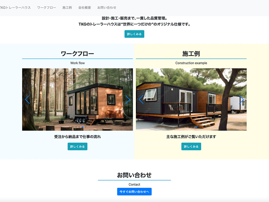This screenshot has height=202, width=269.
Task: Click the 今すぐお問い合わせへ button
Action: [134, 192]
